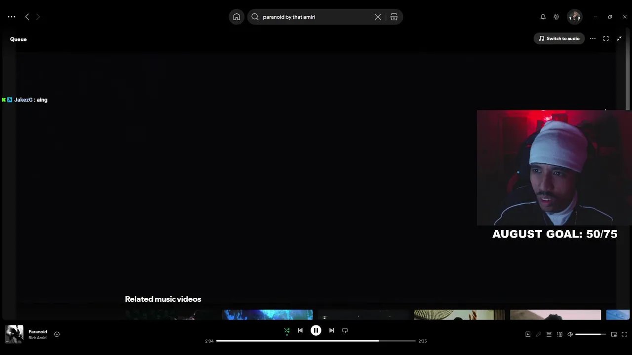The width and height of the screenshot is (632, 355).
Task: Click the Related music videos heading
Action: click(x=163, y=299)
